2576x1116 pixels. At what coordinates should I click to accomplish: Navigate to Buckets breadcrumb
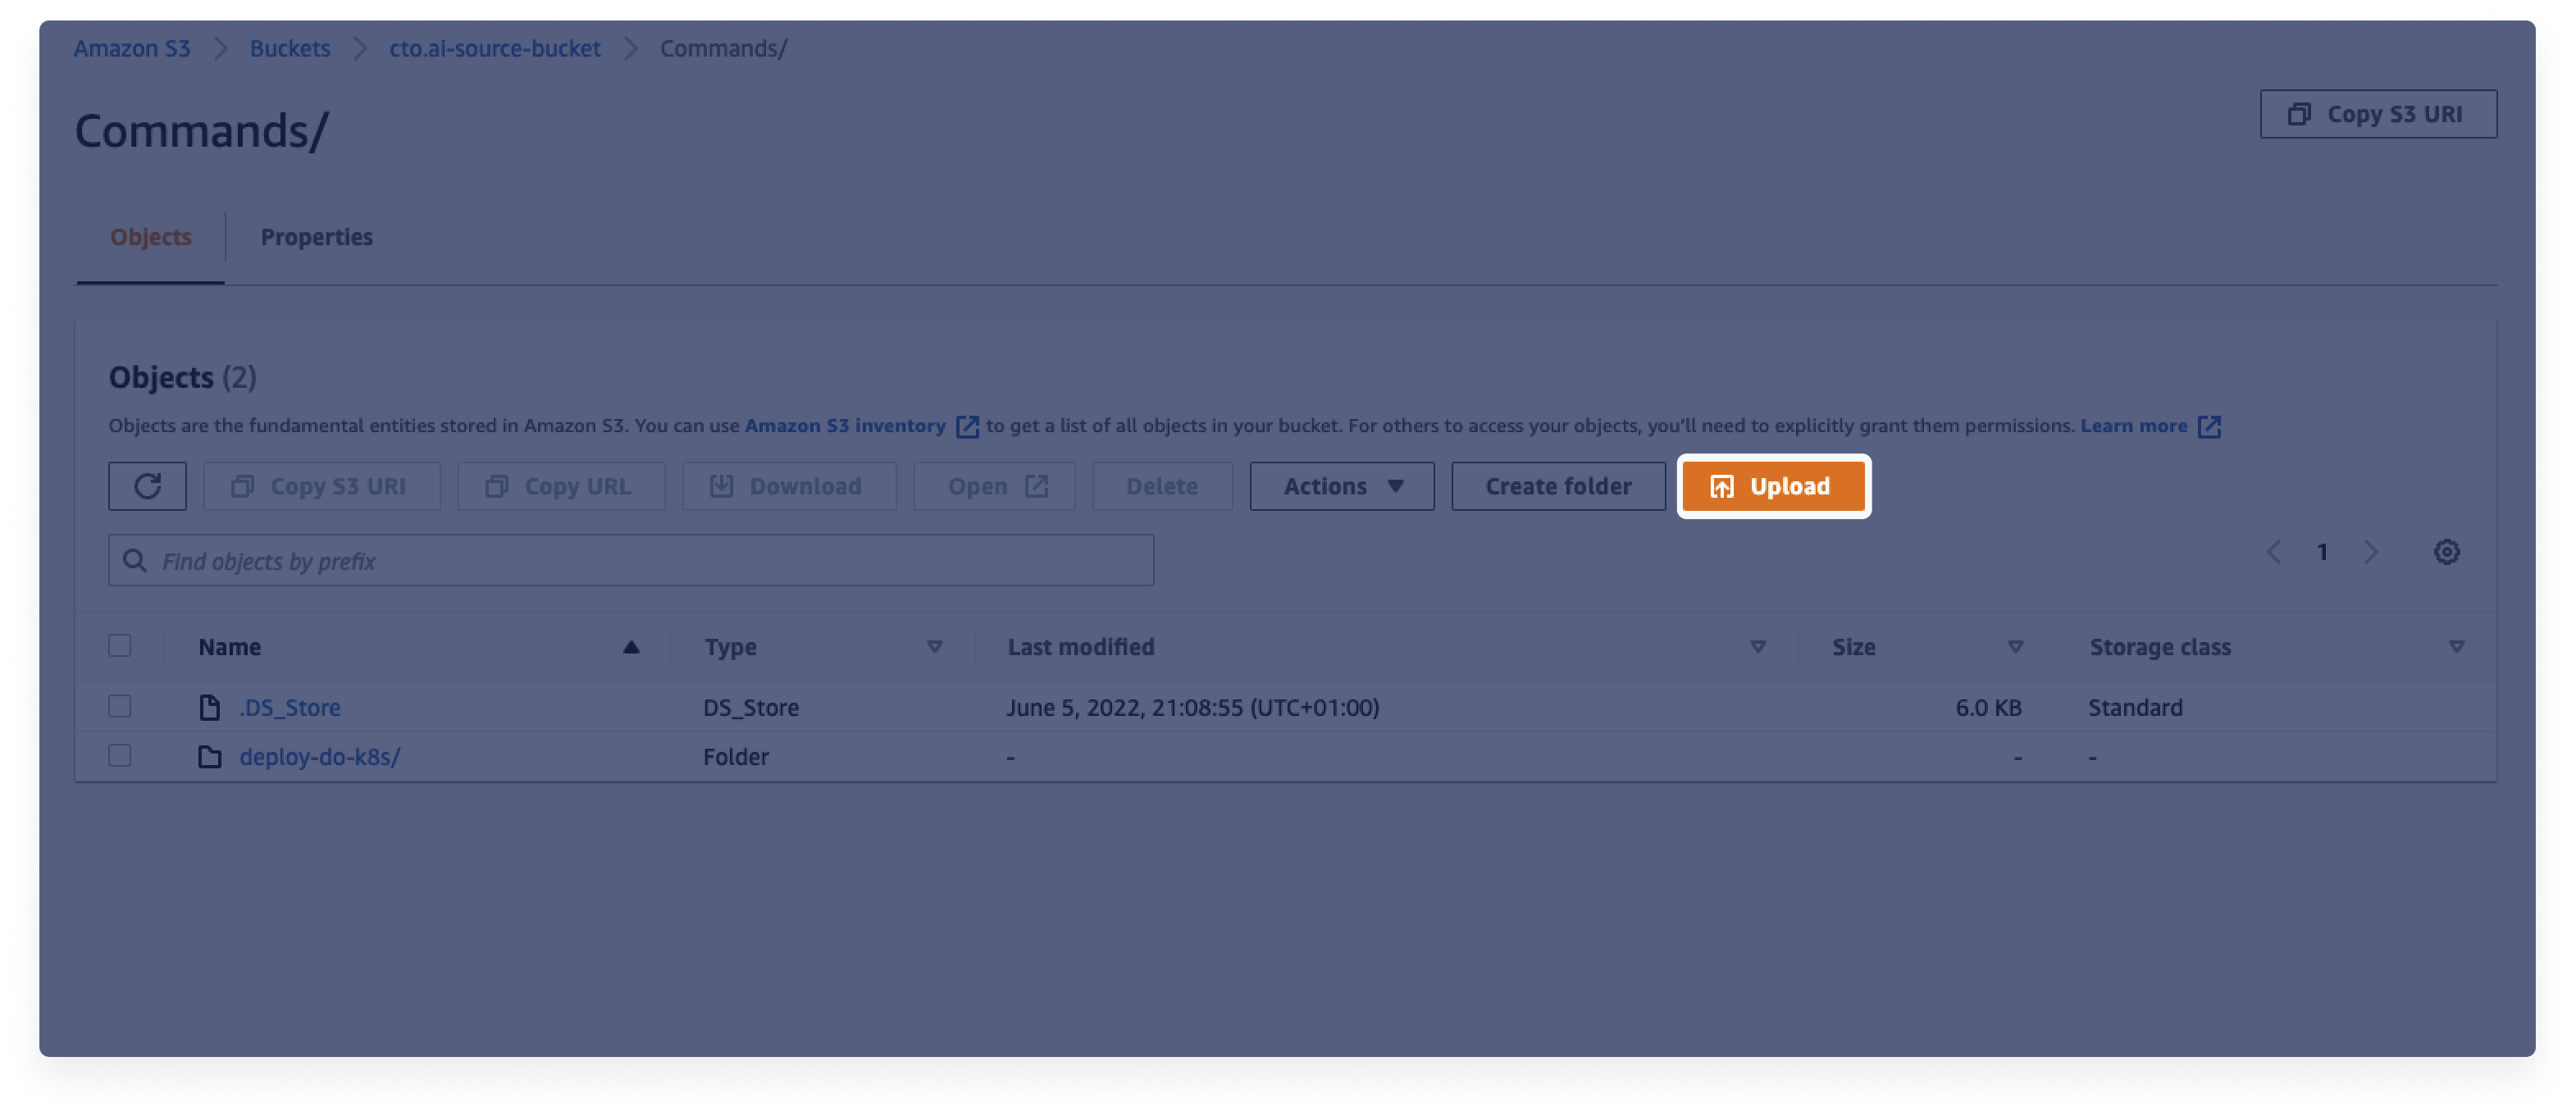click(x=290, y=48)
